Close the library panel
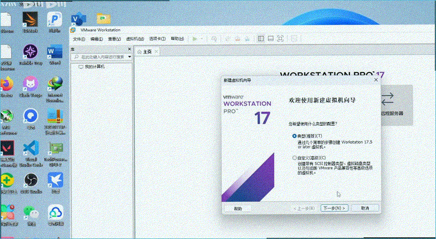The width and height of the screenshot is (436, 239). 129,49
